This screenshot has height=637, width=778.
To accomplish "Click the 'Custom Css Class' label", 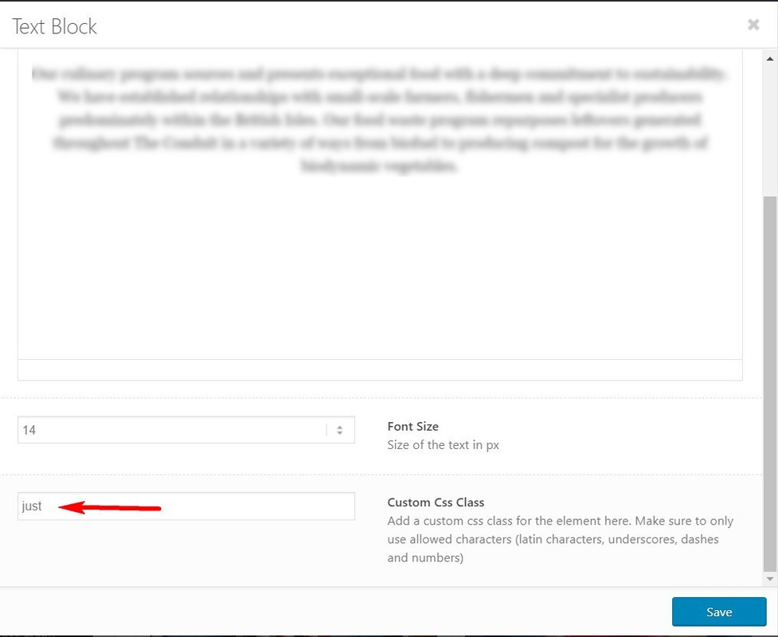I will click(x=436, y=502).
